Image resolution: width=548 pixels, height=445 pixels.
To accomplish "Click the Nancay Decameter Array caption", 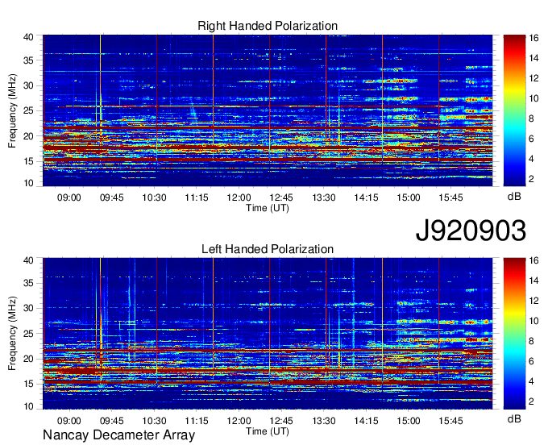I will pyautogui.click(x=118, y=435).
